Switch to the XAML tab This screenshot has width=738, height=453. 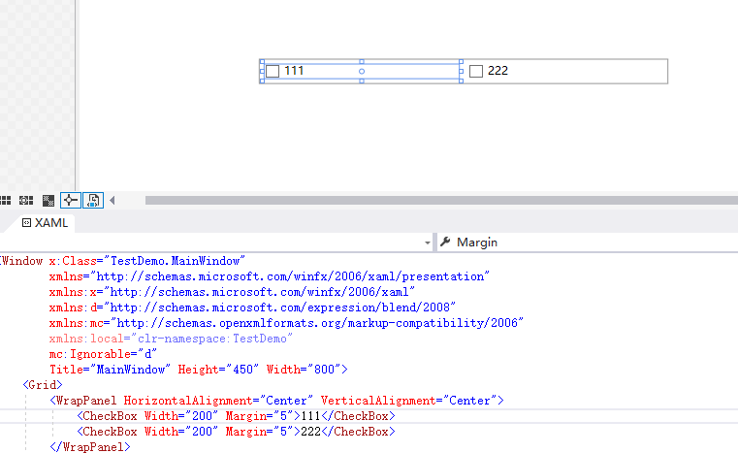tap(46, 223)
